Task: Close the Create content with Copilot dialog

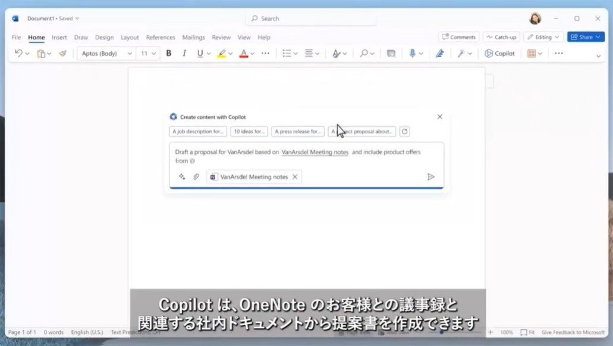Action: (440, 117)
